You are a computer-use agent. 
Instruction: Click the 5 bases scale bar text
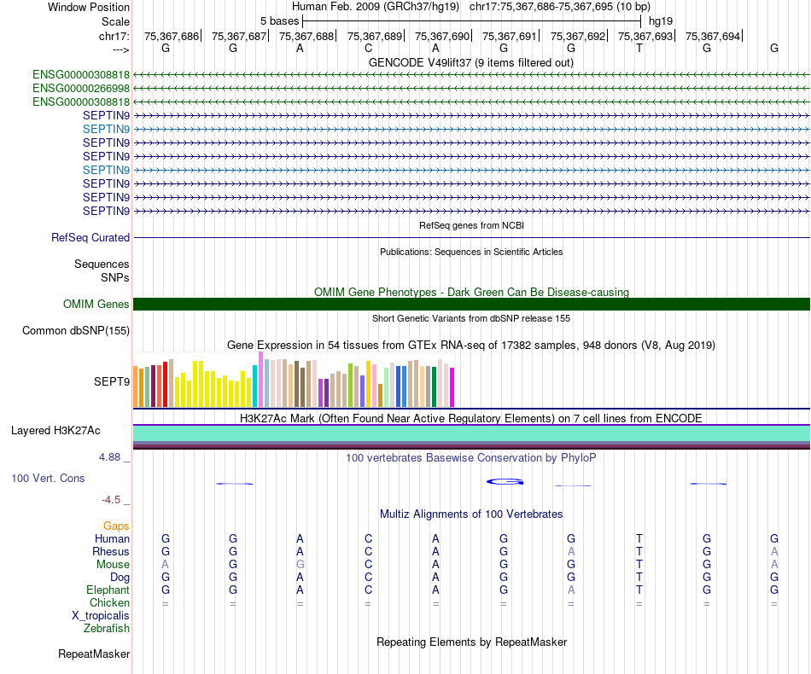tap(279, 21)
